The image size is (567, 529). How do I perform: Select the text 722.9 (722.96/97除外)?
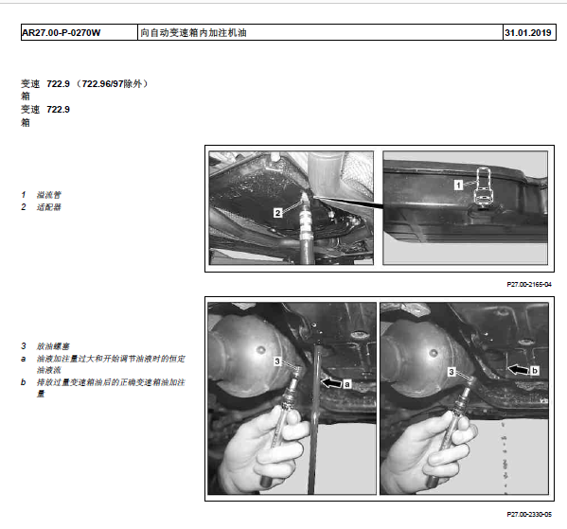[97, 84]
